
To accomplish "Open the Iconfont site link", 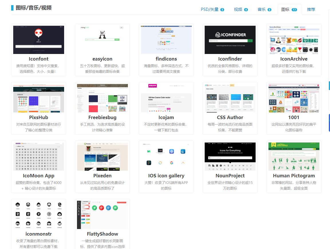I will (x=38, y=59).
